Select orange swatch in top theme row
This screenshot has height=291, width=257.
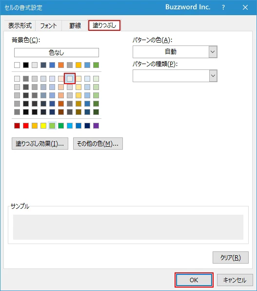(x=61, y=65)
